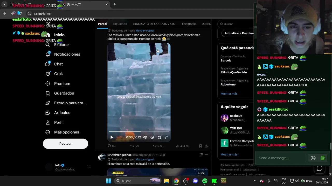
Task: Open footer Más opciones link
Action: (257, 174)
